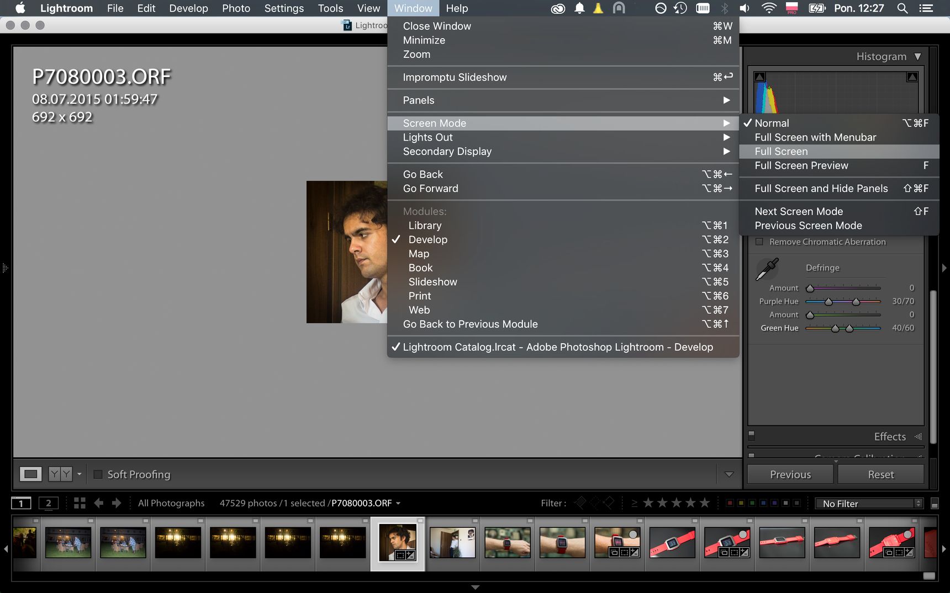The width and height of the screenshot is (950, 593).
Task: Open the P7080003.ORF filmstrip source dropdown
Action: [x=398, y=503]
